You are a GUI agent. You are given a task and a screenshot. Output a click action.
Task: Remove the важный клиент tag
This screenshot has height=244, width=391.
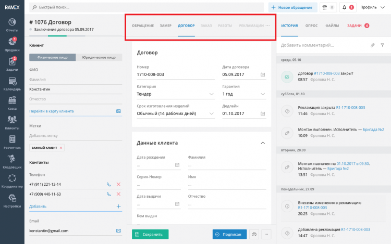[61, 148]
